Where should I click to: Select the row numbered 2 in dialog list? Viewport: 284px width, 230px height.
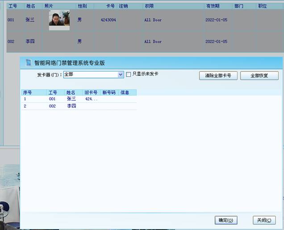(79, 106)
